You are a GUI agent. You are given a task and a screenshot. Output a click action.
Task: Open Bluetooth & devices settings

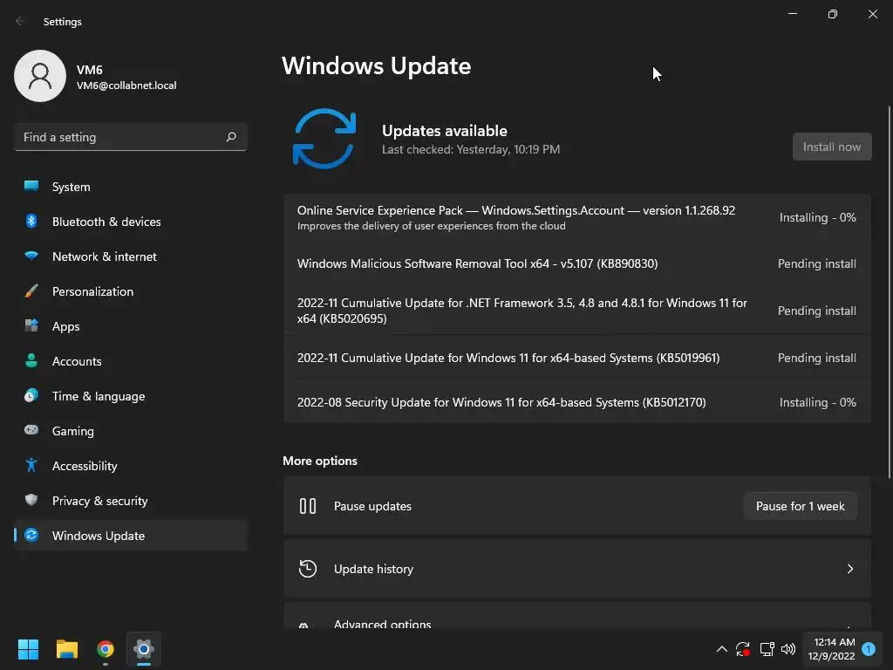(x=131, y=221)
